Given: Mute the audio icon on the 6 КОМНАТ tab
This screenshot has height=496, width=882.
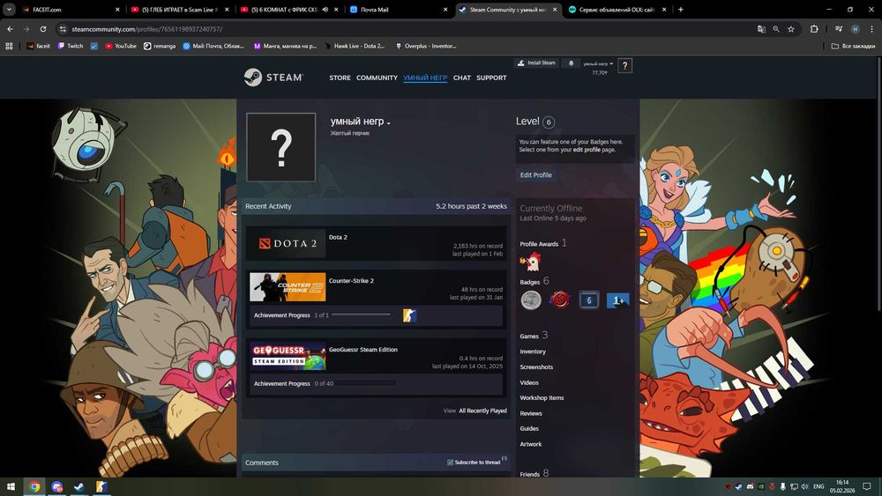Looking at the screenshot, I should point(325,10).
